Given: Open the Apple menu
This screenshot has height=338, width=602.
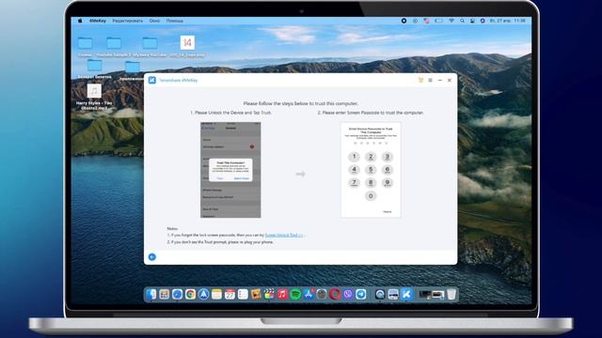Looking at the screenshot, I should (80, 21).
